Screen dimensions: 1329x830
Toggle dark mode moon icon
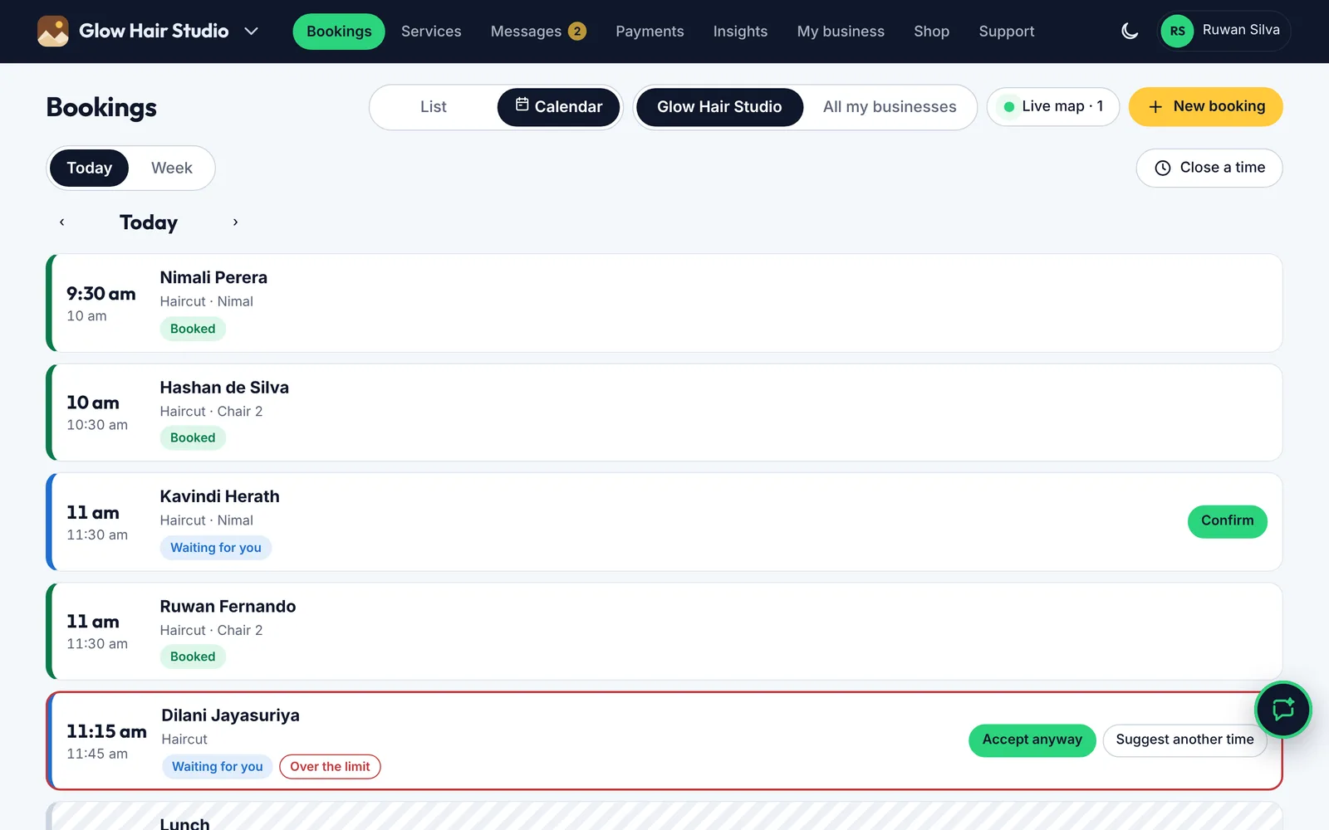1130,32
